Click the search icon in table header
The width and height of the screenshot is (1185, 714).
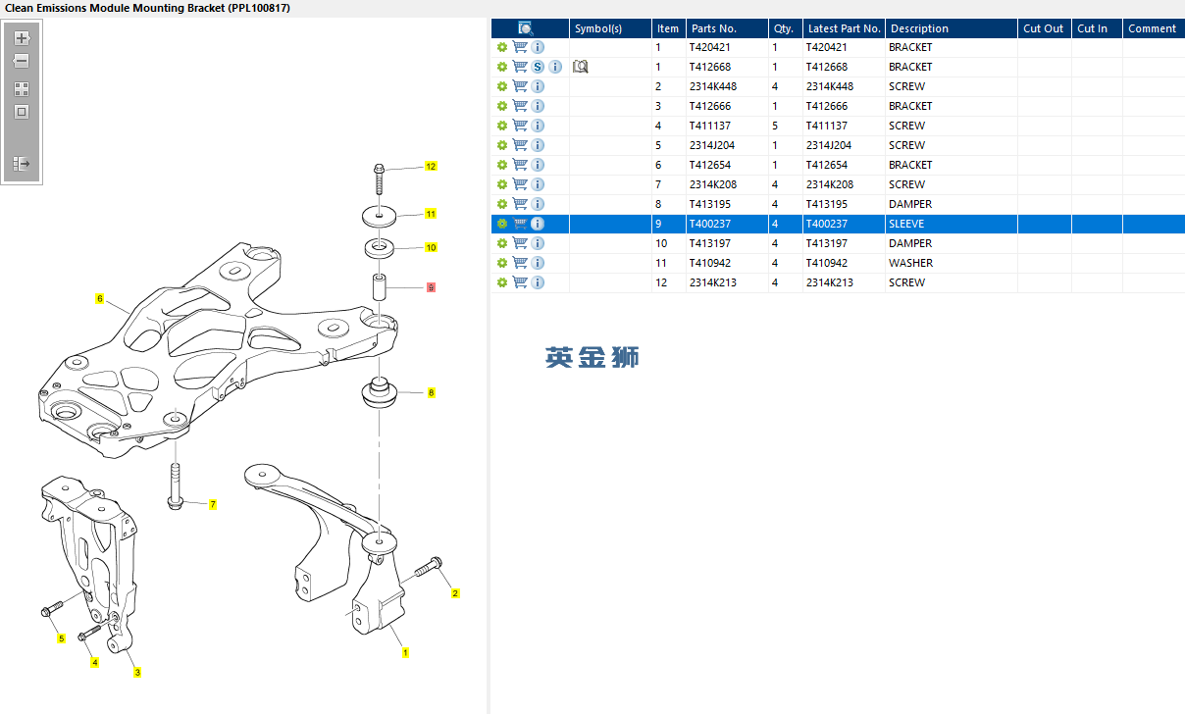tap(526, 28)
